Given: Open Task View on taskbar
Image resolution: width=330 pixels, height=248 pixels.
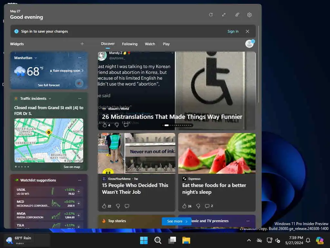Looking at the screenshot, I should (x=172, y=240).
